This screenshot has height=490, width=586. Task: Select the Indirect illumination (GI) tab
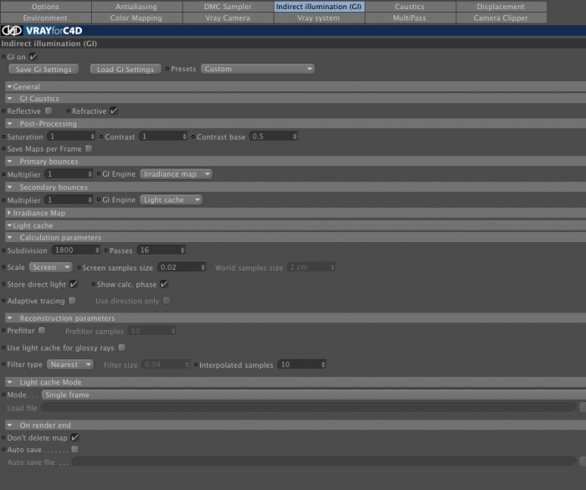[x=319, y=7]
